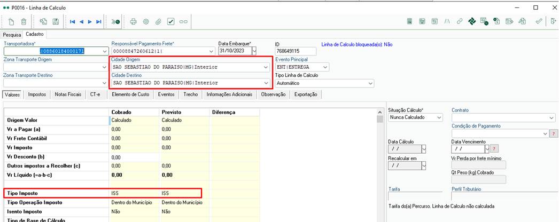
Task: Open the CT-e tab
Action: pos(95,94)
